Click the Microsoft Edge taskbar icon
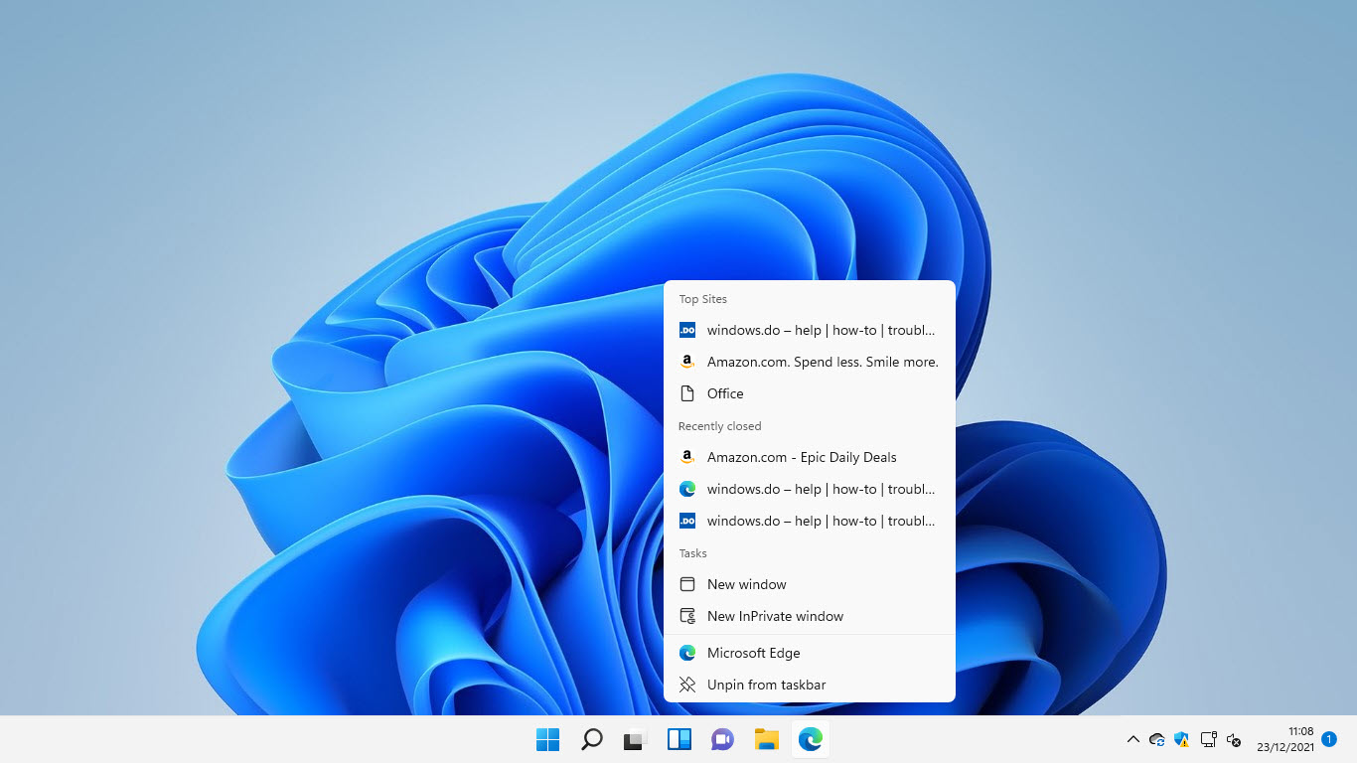 (x=810, y=740)
